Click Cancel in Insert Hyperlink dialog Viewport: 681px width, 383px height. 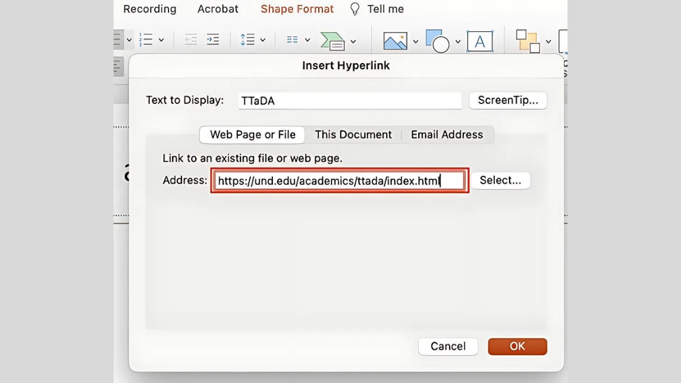click(448, 347)
